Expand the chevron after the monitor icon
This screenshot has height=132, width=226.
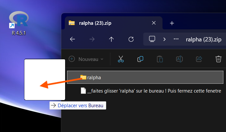pos(164,39)
